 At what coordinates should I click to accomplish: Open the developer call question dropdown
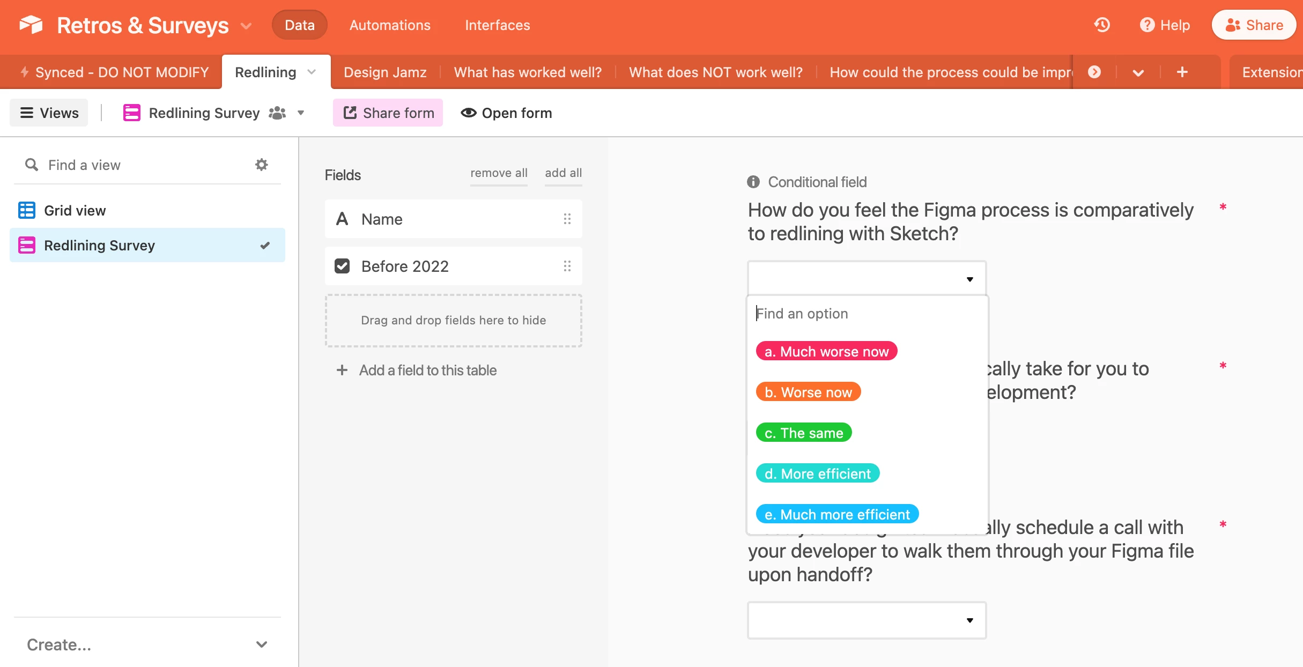867,620
